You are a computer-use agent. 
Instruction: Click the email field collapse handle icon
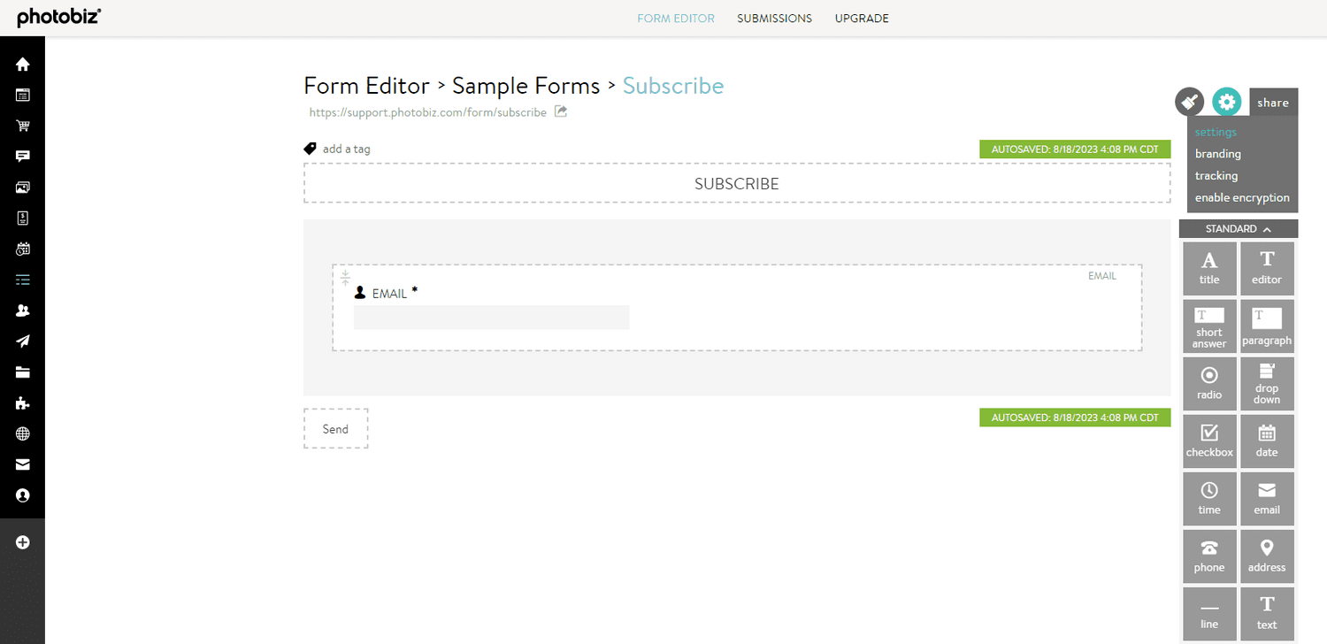(x=346, y=278)
